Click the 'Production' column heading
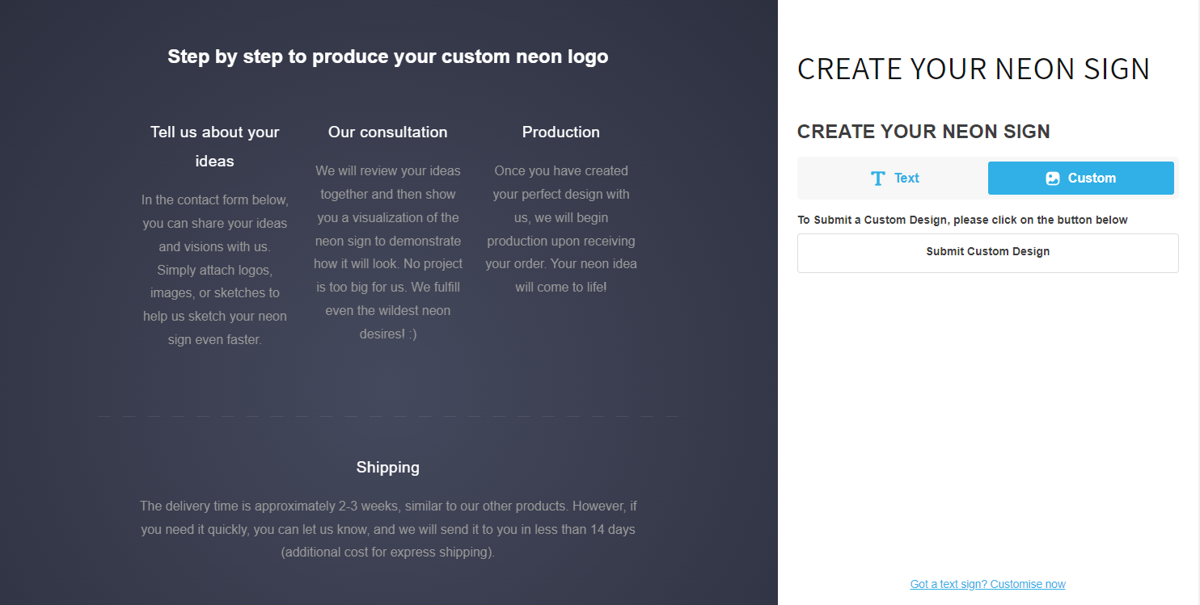This screenshot has width=1200, height=605. tap(560, 132)
